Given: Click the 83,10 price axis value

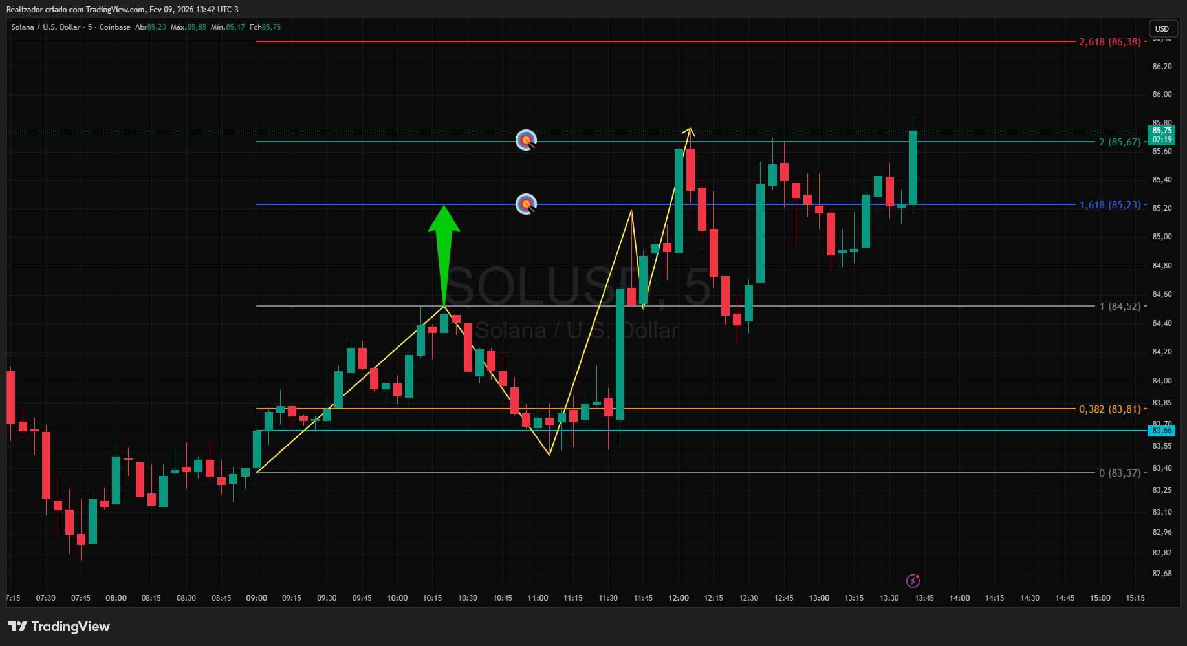Looking at the screenshot, I should coord(1162,512).
